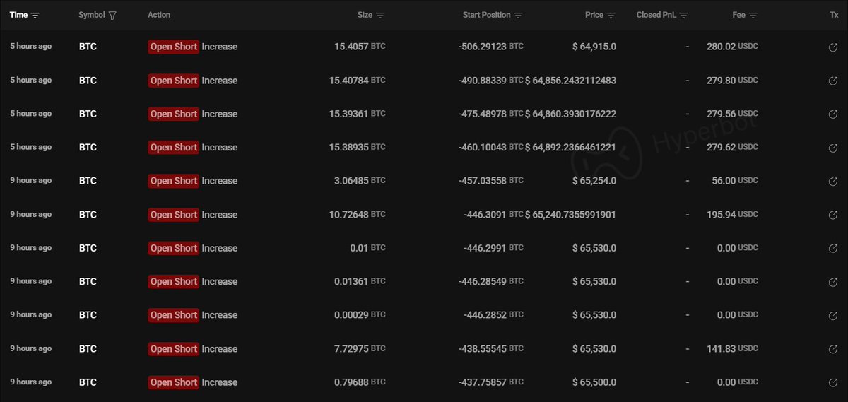Viewport: 848px width, 402px height.
Task: Click the Action column header
Action: pyautogui.click(x=159, y=15)
